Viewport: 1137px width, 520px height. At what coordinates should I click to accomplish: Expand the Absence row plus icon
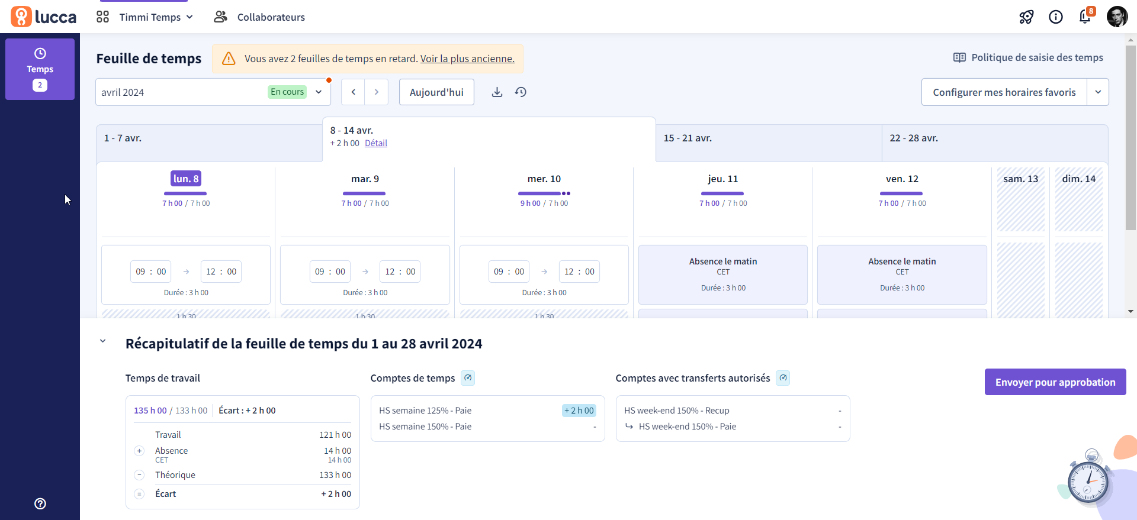[x=139, y=451]
